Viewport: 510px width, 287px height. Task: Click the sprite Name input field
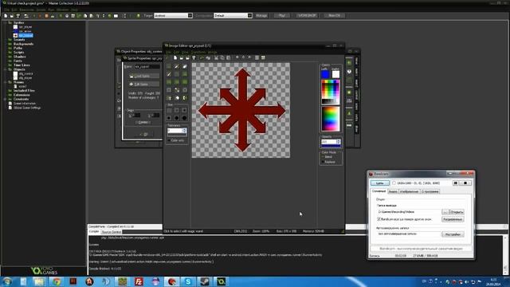point(147,67)
